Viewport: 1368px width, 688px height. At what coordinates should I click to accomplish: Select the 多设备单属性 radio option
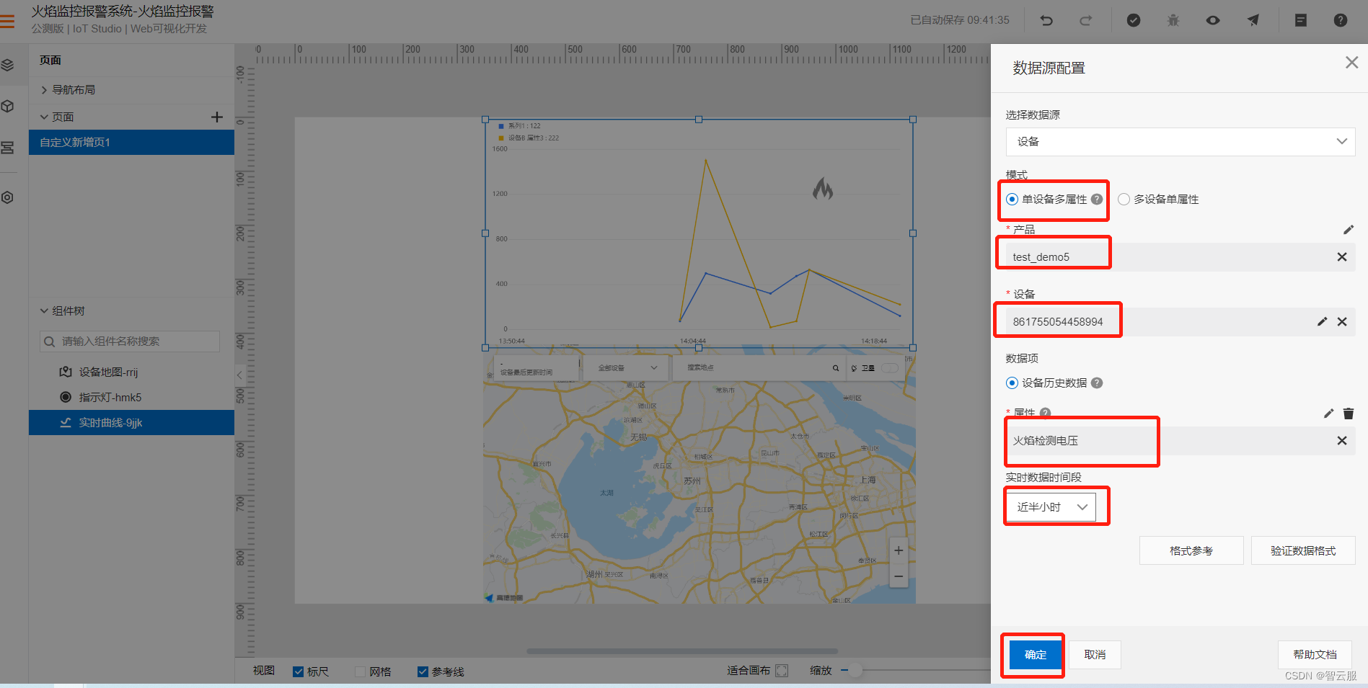1124,199
